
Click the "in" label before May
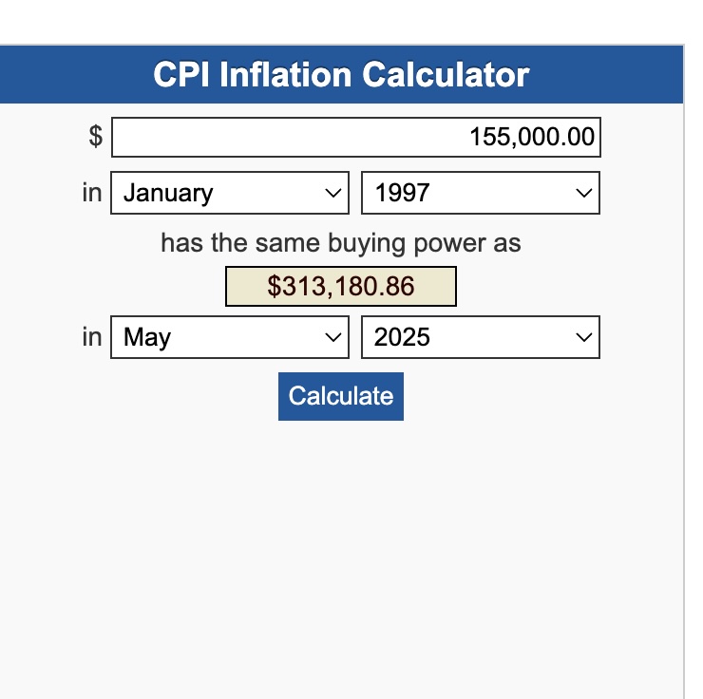(91, 337)
